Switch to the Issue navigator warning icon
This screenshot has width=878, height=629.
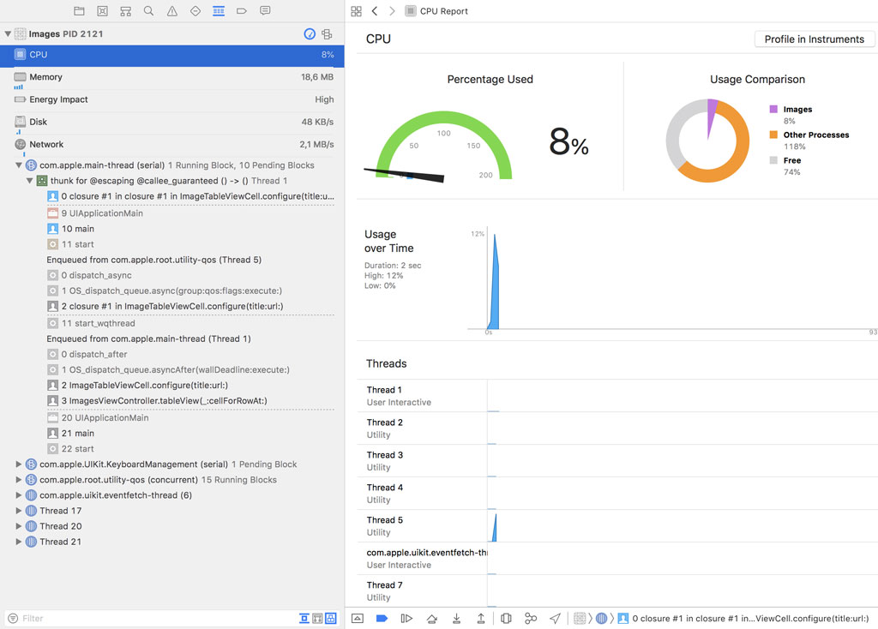(x=172, y=11)
